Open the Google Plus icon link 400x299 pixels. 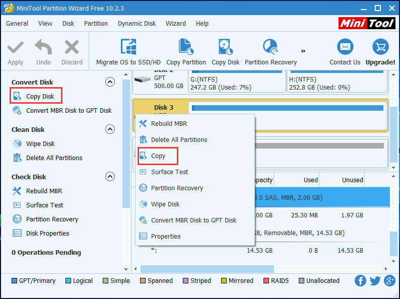(389, 281)
